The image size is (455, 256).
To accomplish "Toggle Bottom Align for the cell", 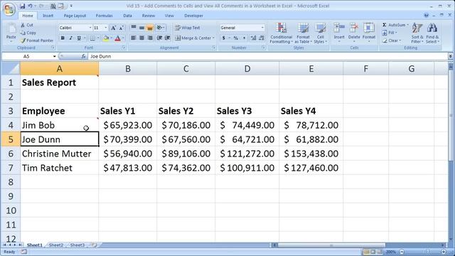I will [150, 28].
